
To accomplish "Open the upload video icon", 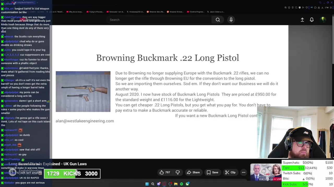I will pyautogui.click(x=302, y=20).
